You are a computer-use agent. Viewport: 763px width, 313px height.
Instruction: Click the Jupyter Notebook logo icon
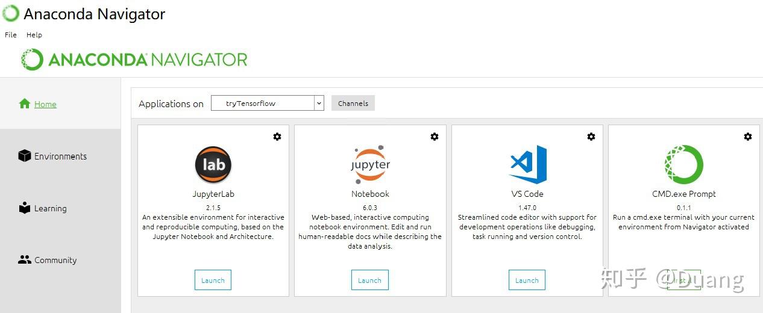370,164
